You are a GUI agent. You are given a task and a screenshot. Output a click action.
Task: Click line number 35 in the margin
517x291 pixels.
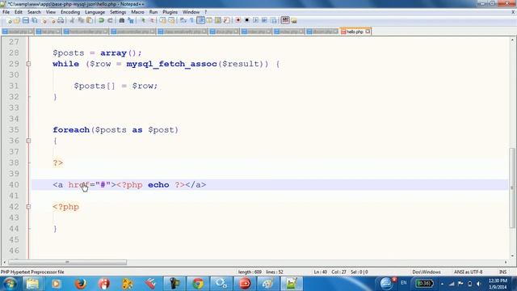(x=15, y=129)
